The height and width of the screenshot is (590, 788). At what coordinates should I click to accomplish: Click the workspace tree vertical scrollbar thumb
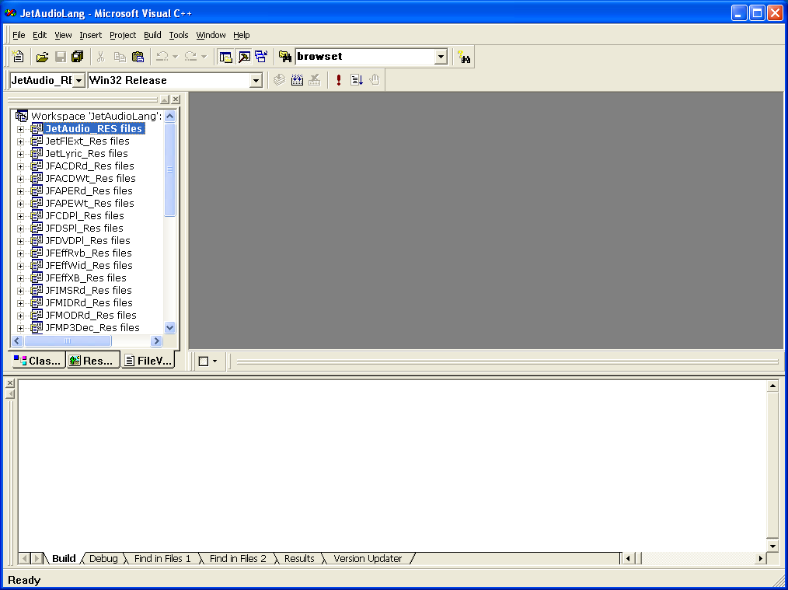tap(170, 169)
